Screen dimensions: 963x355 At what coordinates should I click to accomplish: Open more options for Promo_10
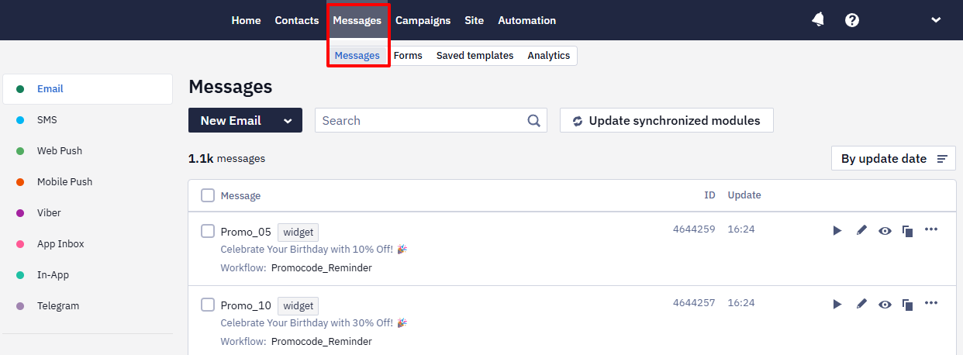point(931,302)
